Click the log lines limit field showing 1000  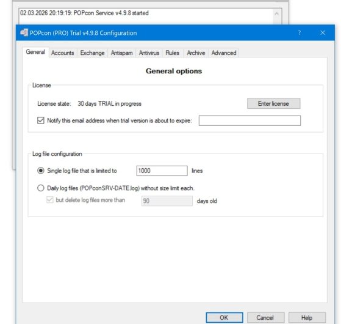coord(162,171)
